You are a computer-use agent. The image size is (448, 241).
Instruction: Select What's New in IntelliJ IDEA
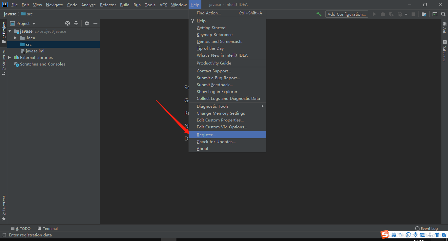227,55
